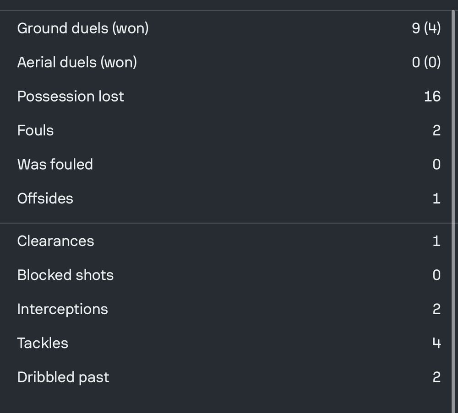Click the Aerial duels value 0 (0)
The width and height of the screenshot is (458, 413).
tap(426, 62)
